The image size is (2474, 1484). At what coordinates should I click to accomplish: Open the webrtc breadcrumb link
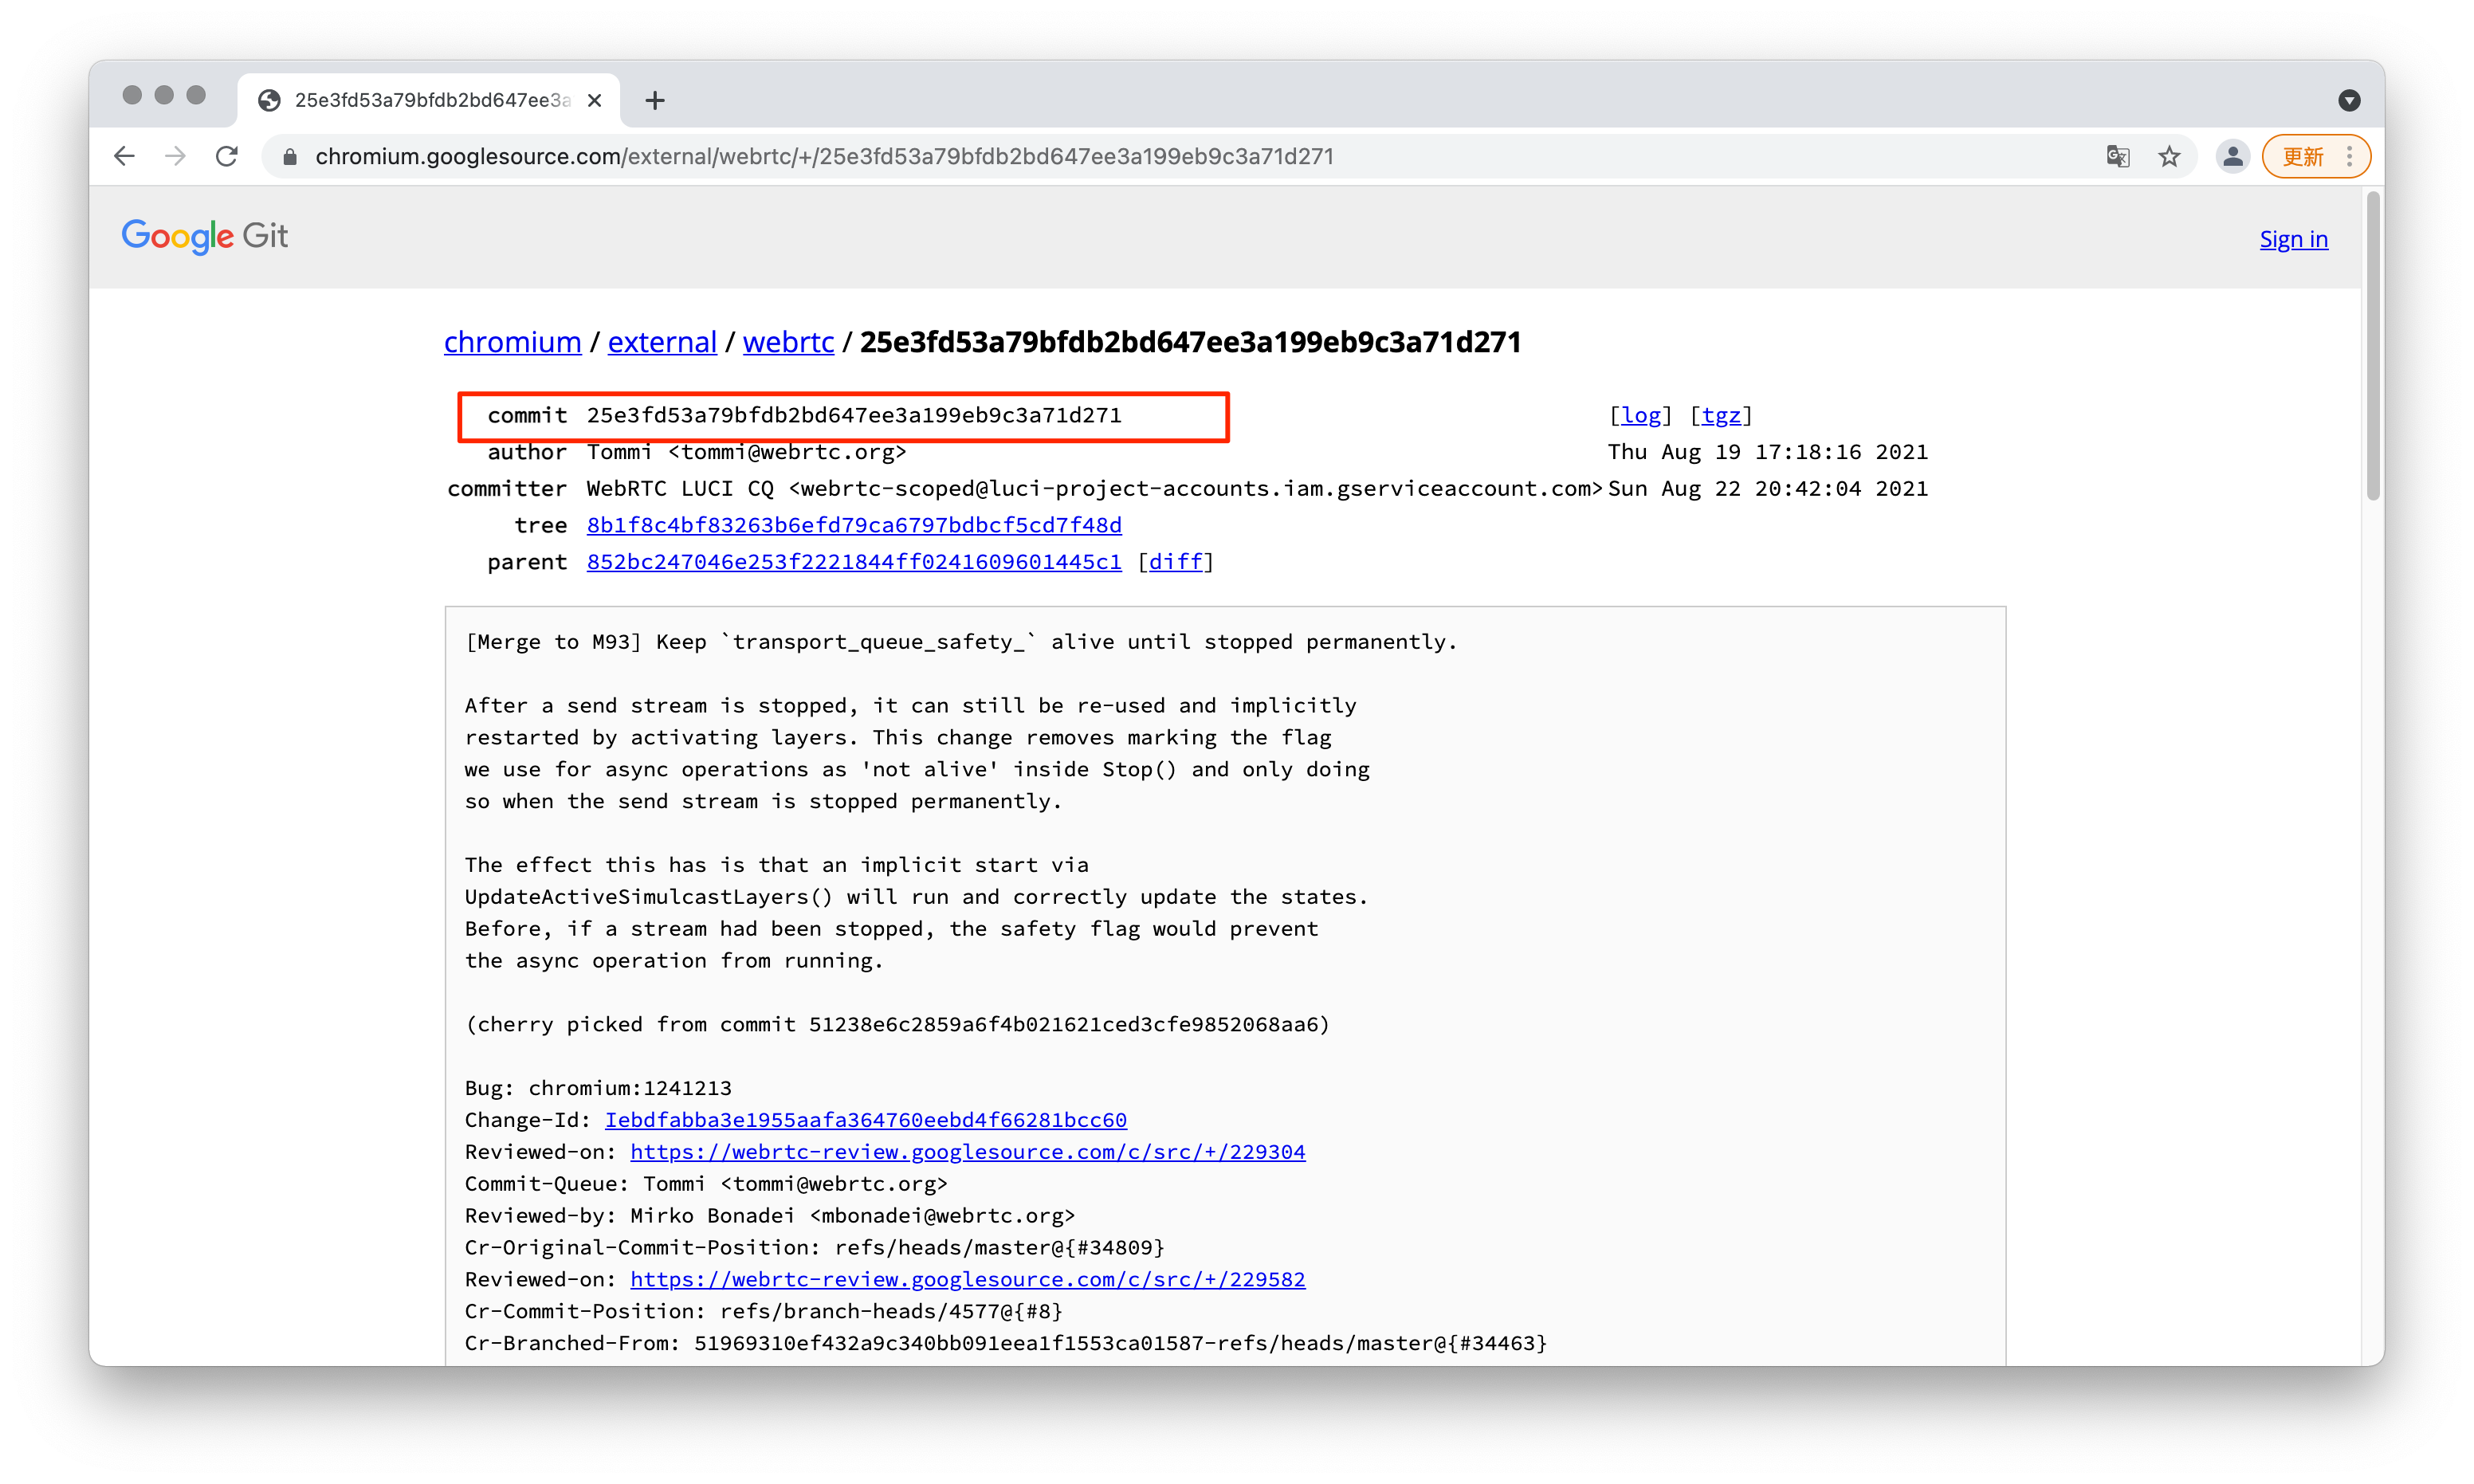(x=788, y=342)
